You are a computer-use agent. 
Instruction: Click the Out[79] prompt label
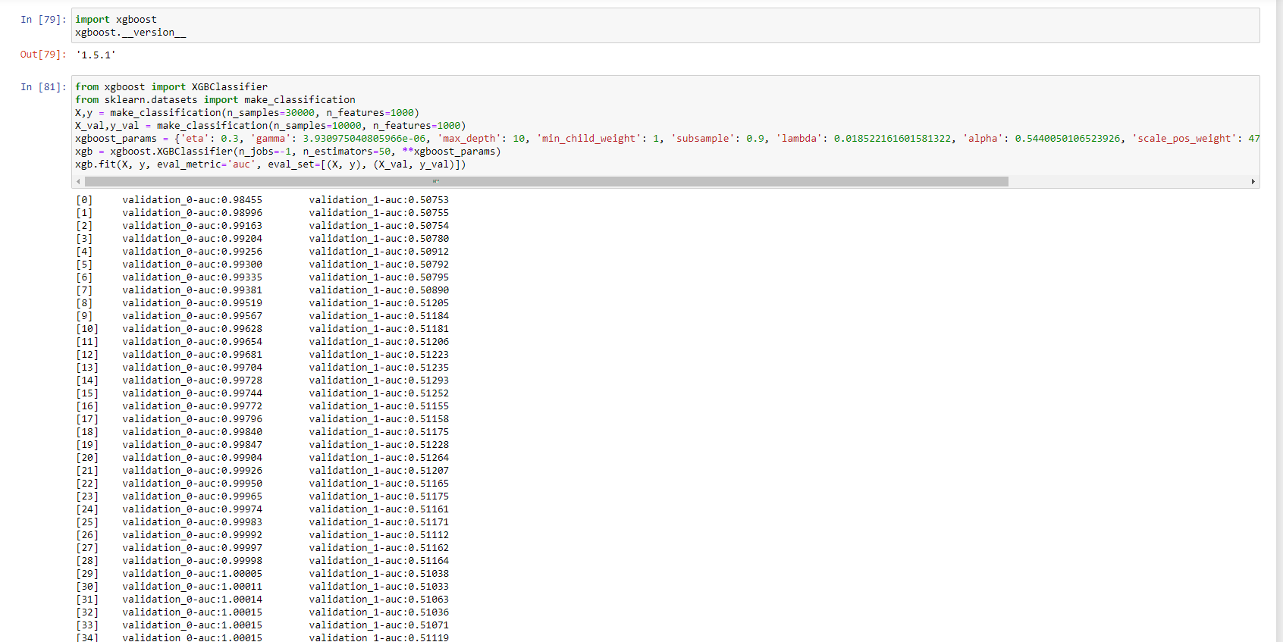(x=43, y=55)
